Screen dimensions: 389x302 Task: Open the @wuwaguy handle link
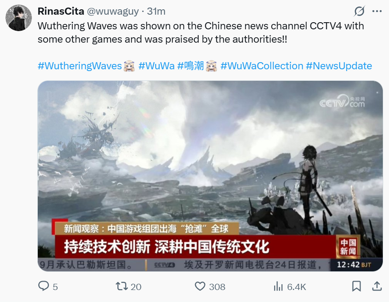click(x=112, y=12)
